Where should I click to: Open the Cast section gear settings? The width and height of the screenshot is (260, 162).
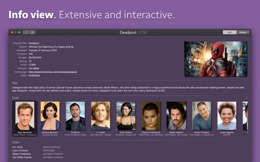coord(246,98)
